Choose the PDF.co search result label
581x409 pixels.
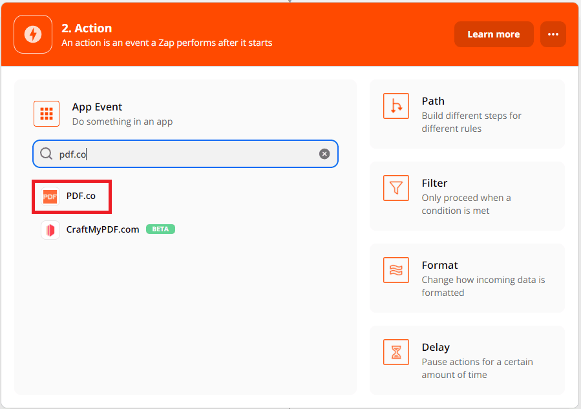(x=81, y=196)
